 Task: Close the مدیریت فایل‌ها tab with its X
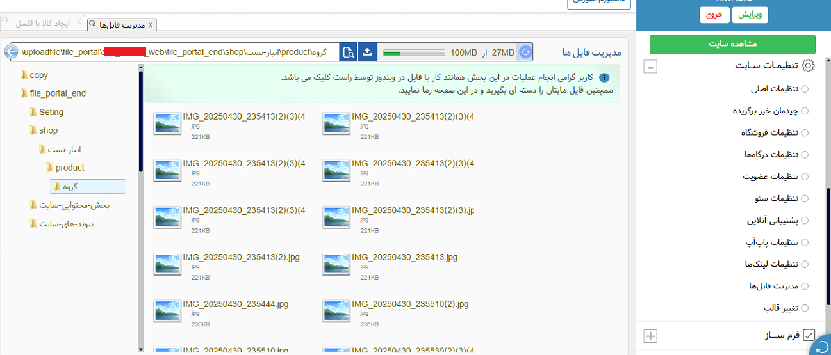coord(151,25)
